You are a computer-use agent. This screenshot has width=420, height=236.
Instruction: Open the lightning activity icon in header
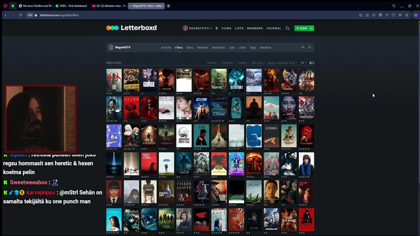[x=217, y=28]
